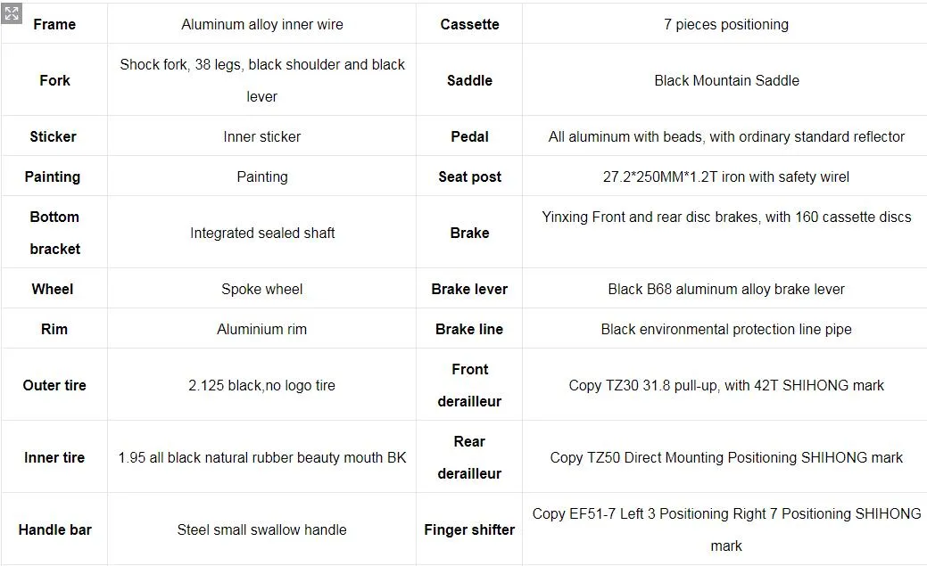927x566 pixels.
Task: Select the Fork label cell
Action: coord(54,80)
